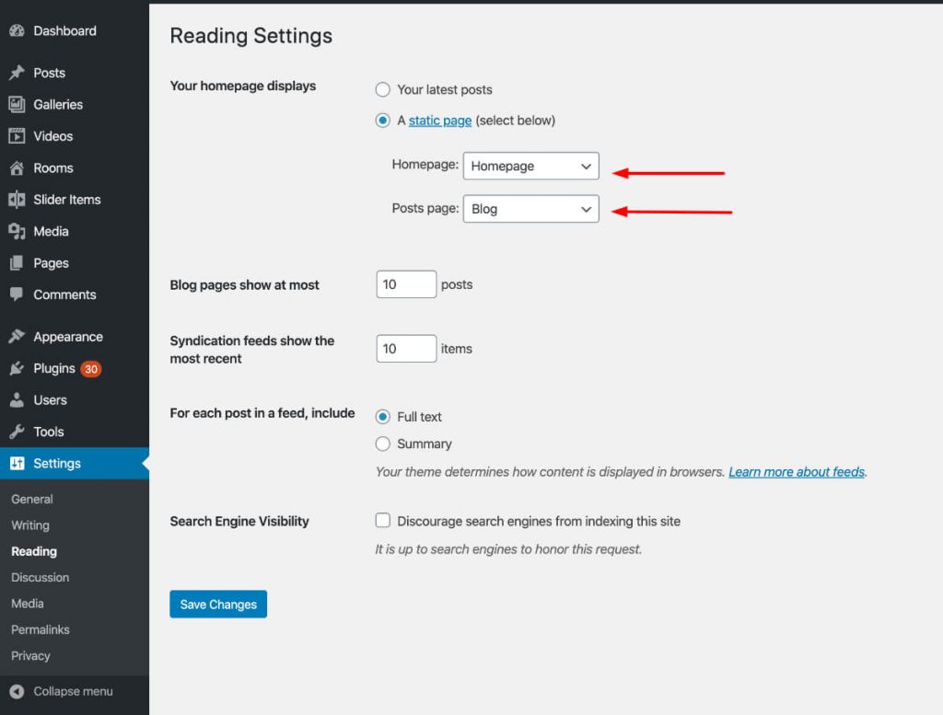Click the Comments speech bubble icon
Screen dimensions: 943x715
(17, 294)
